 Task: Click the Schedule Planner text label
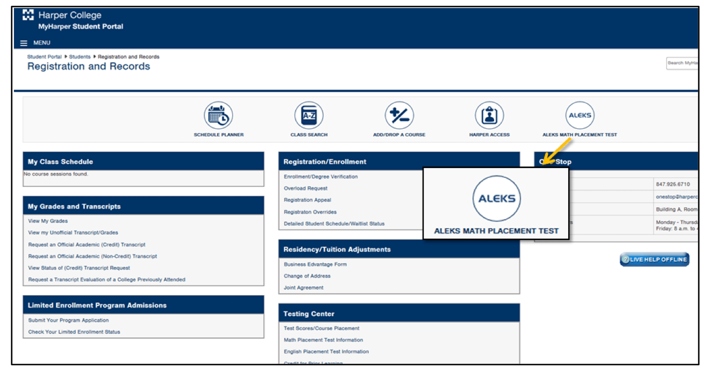pos(218,135)
